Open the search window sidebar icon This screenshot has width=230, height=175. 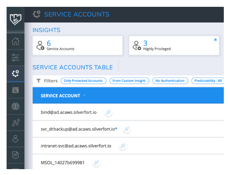point(15,90)
